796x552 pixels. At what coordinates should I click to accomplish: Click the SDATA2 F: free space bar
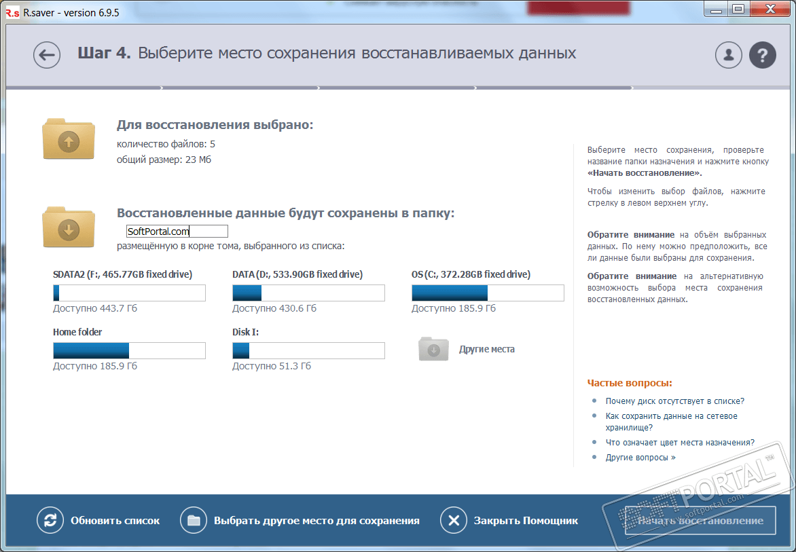(x=130, y=293)
